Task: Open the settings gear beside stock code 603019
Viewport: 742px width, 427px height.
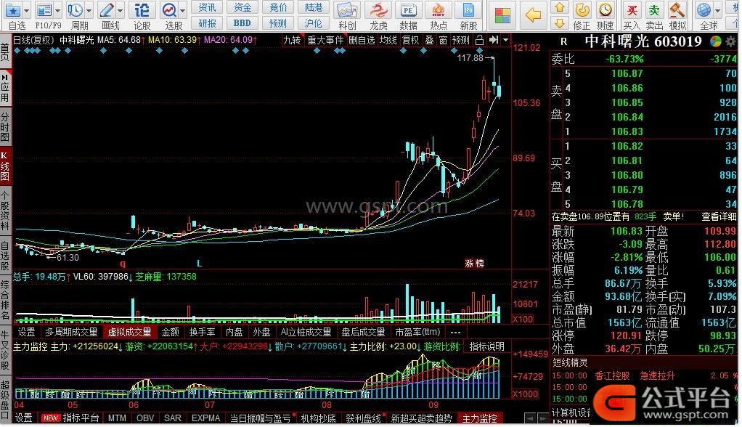Action: 729,41
